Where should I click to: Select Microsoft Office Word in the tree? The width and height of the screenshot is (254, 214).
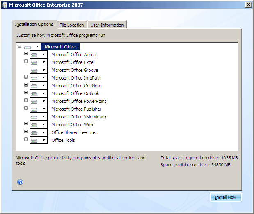point(73,125)
